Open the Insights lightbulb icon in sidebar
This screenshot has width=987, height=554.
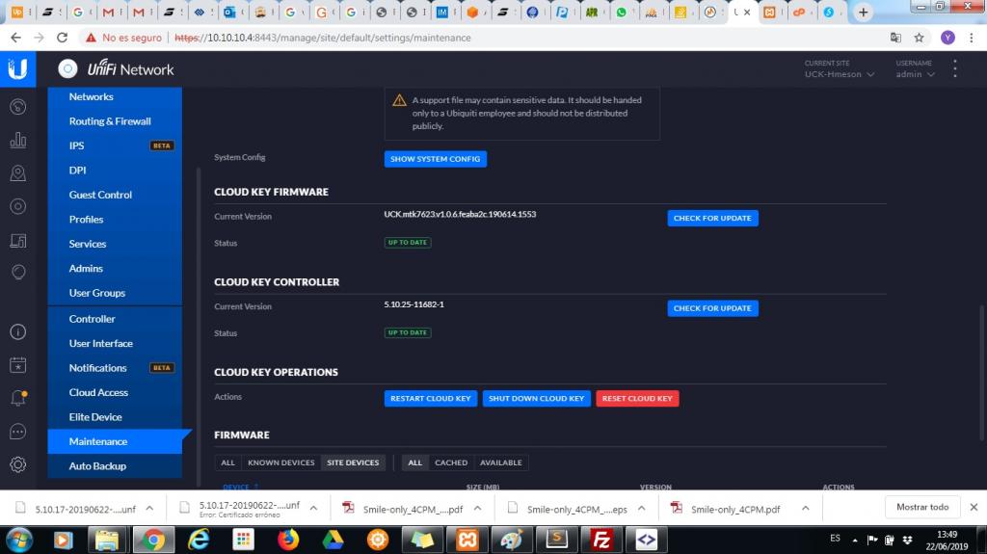click(17, 272)
